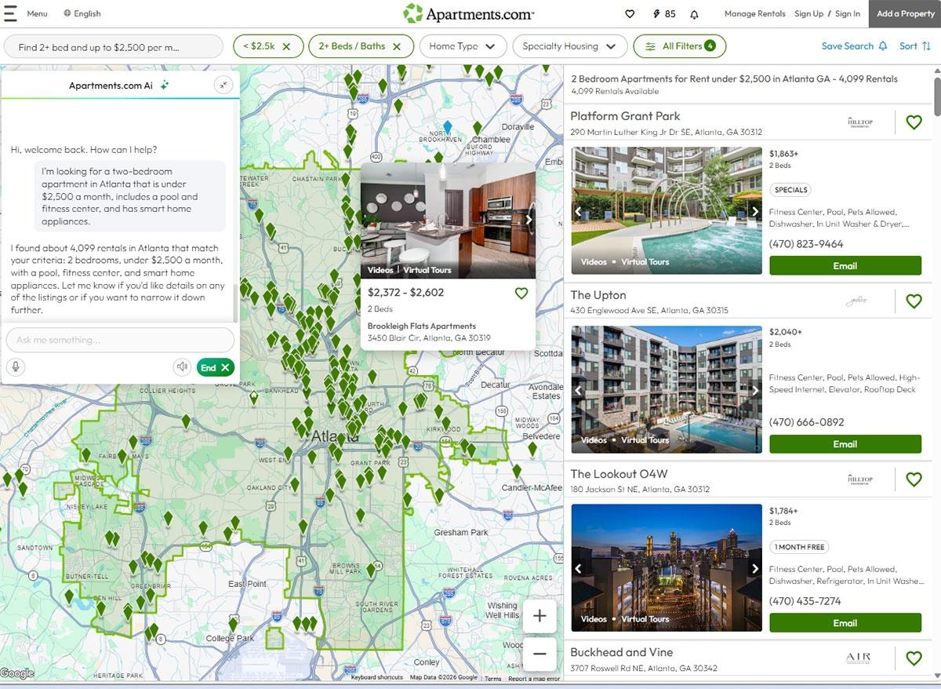Favorite The Lookout O4W listing

[x=914, y=479]
